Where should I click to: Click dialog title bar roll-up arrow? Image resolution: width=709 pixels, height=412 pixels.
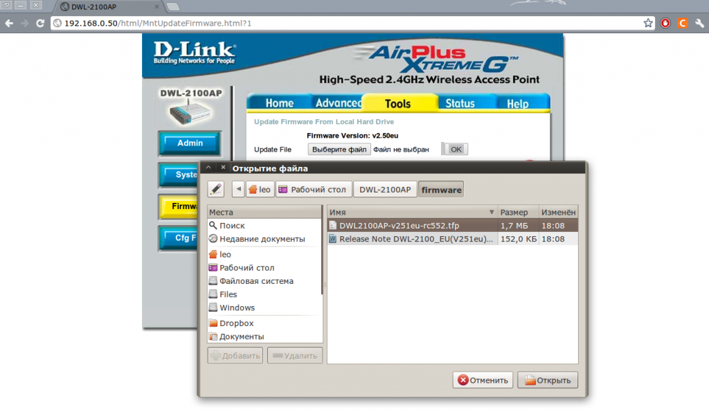208,168
